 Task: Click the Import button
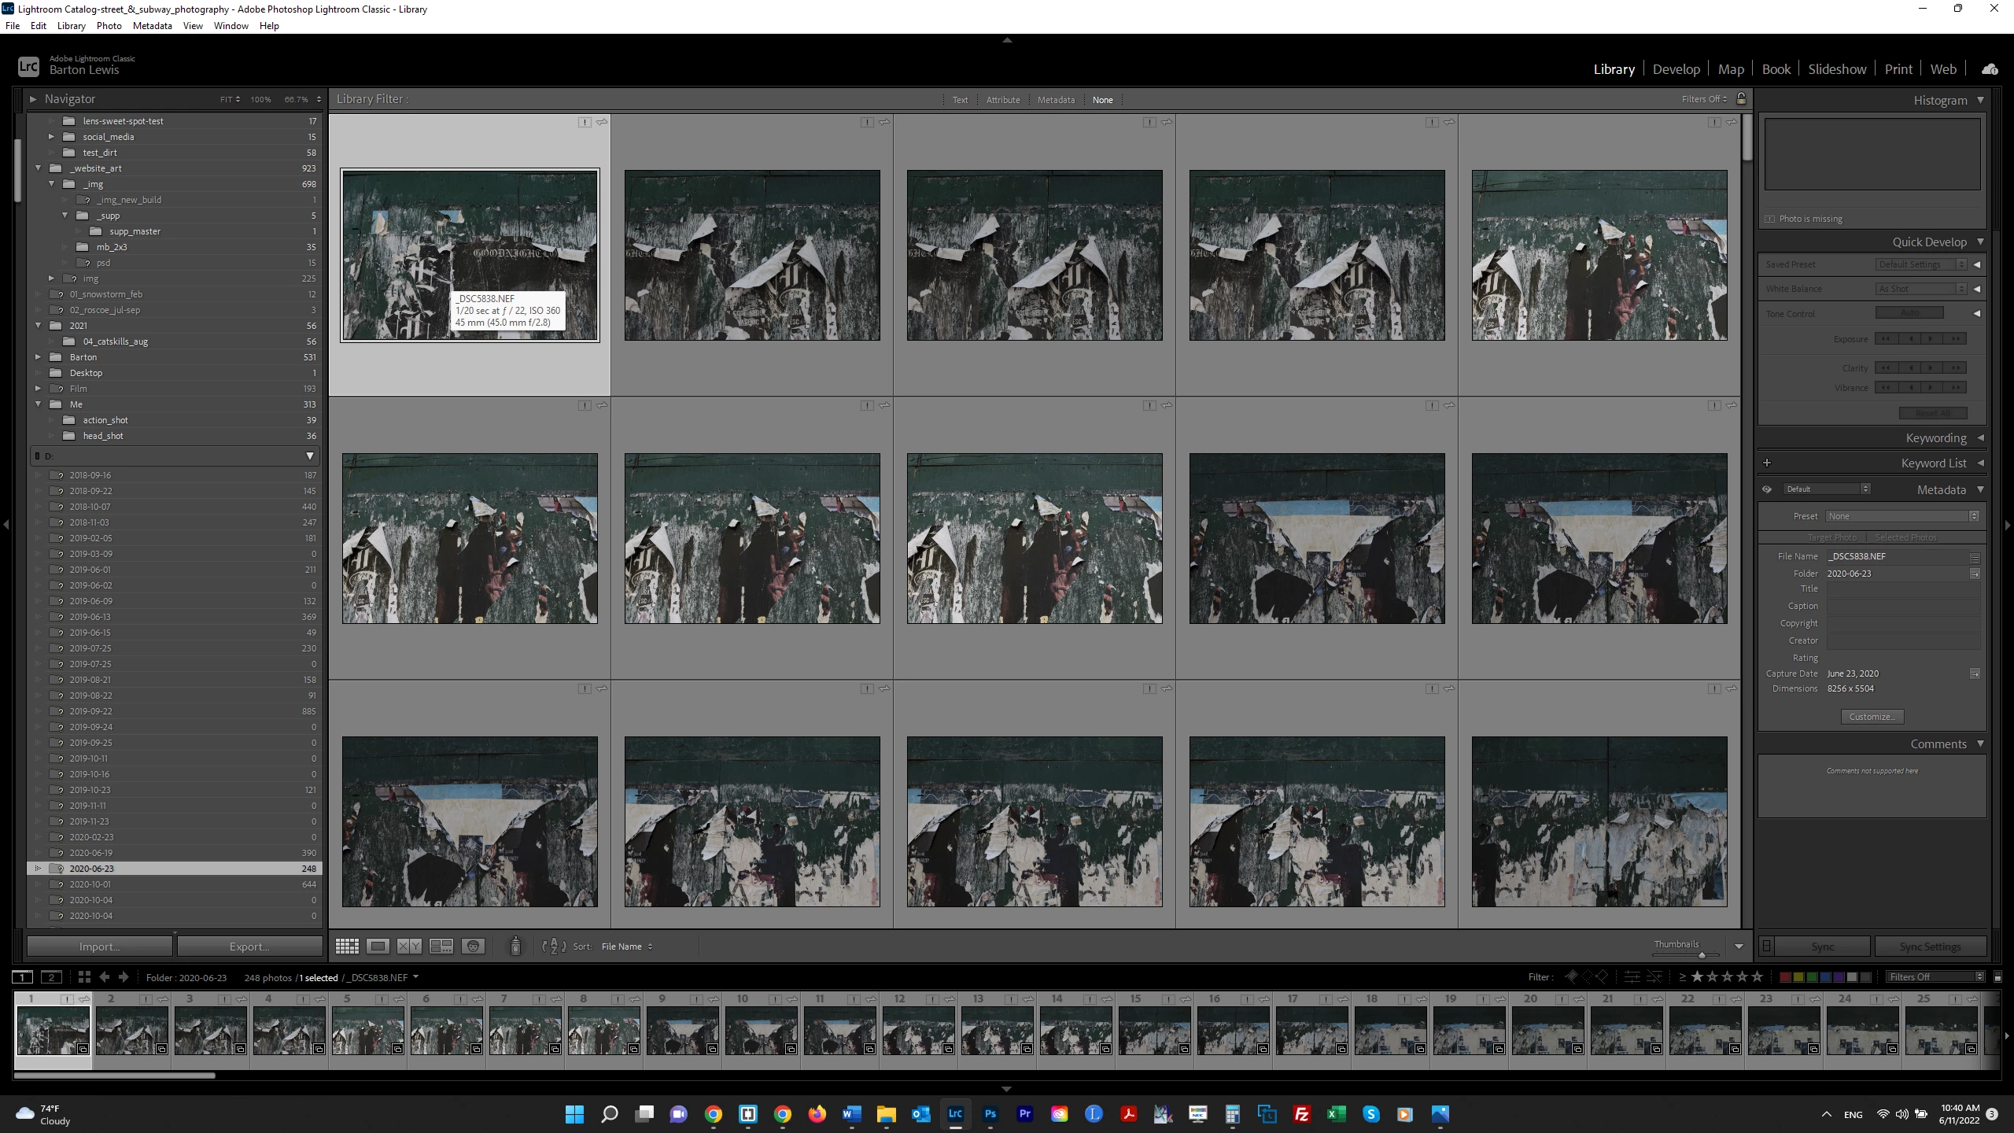(99, 947)
